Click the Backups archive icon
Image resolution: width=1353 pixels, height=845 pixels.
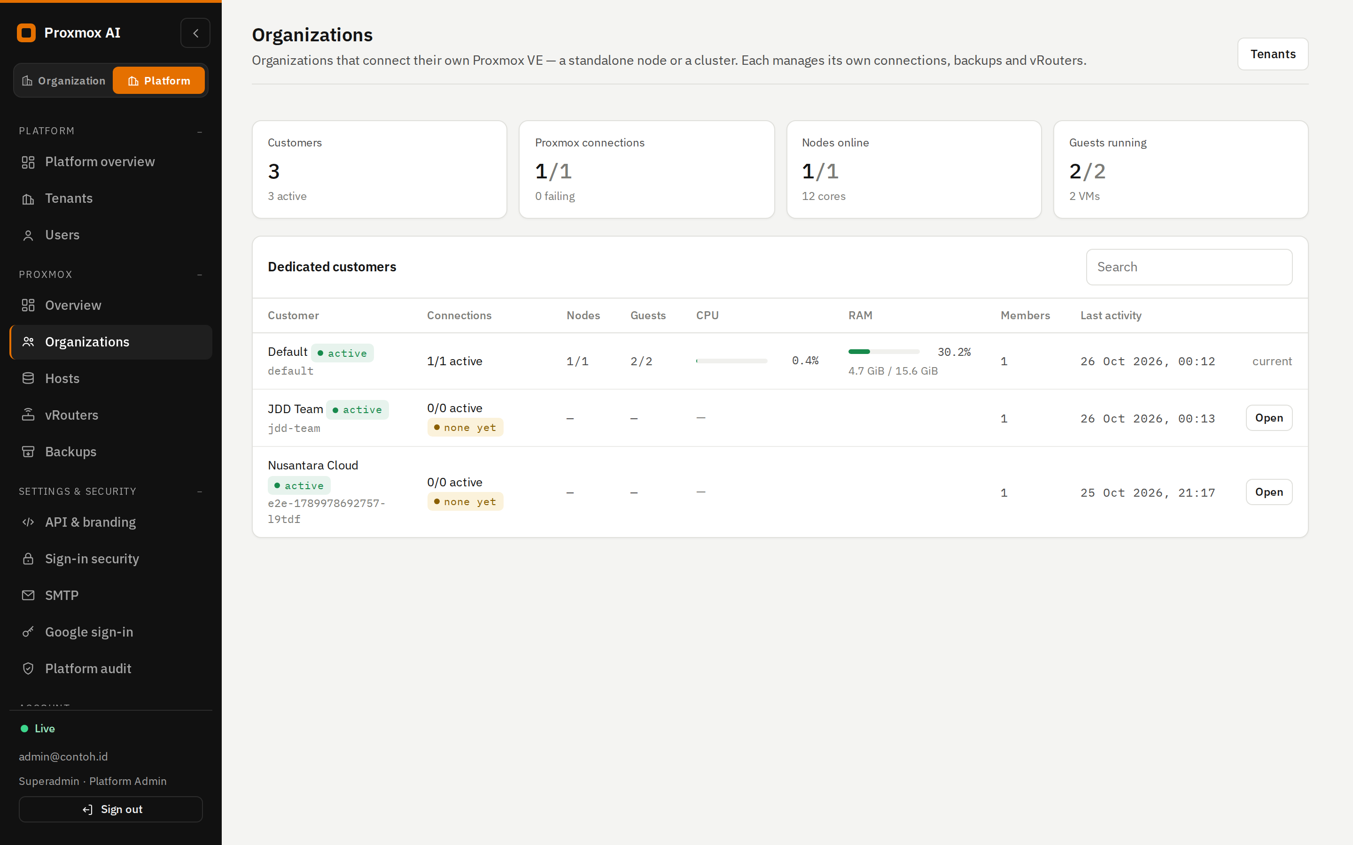[28, 452]
